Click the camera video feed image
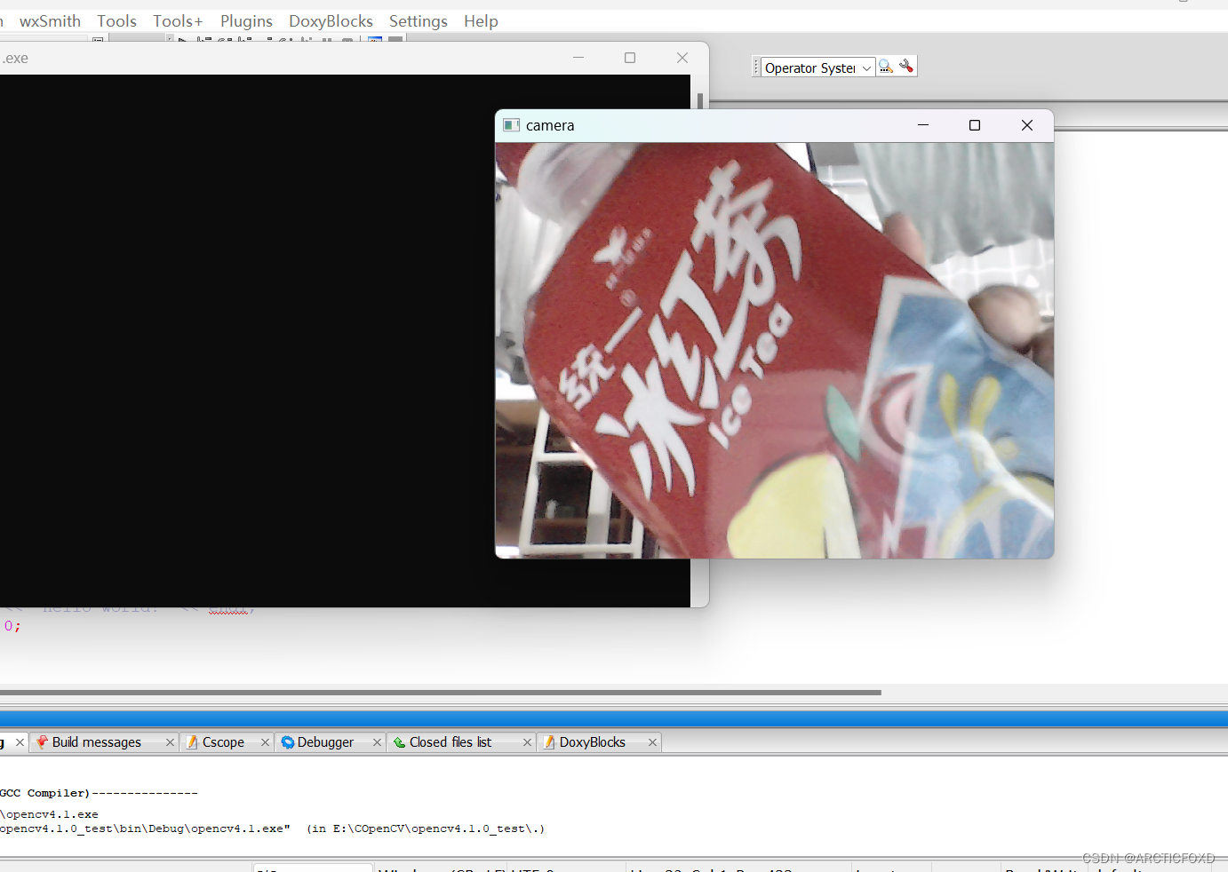 [774, 351]
